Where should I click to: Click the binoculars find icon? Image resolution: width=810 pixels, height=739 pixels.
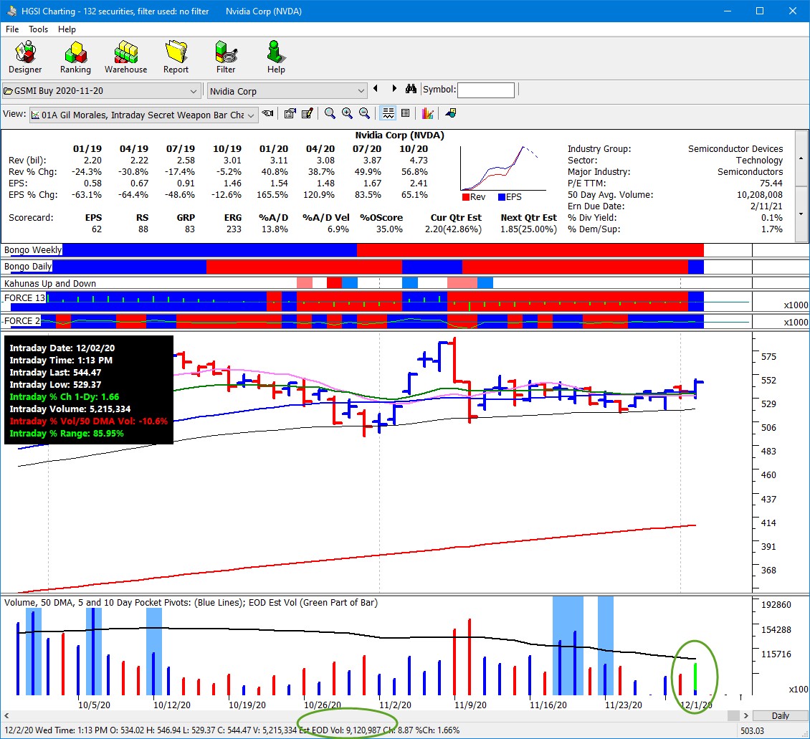[411, 89]
